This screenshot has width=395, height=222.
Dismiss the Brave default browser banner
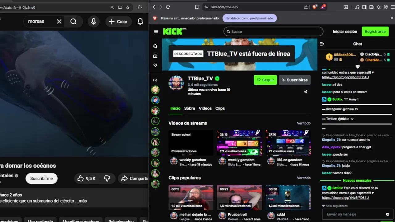click(x=392, y=18)
